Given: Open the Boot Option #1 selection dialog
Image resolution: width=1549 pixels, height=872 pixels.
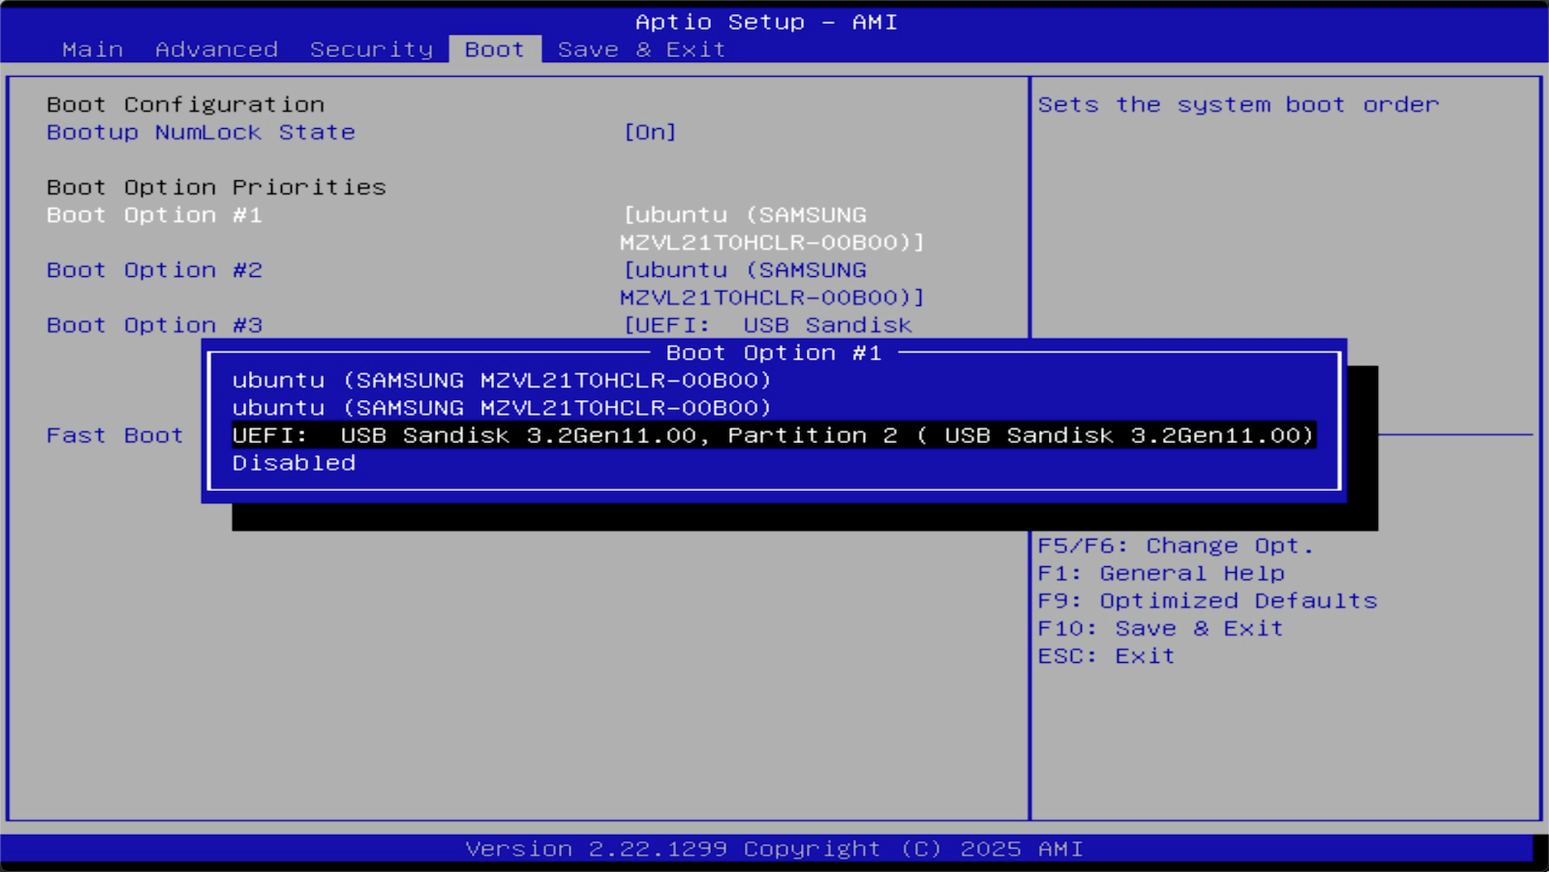Looking at the screenshot, I should click(x=154, y=214).
